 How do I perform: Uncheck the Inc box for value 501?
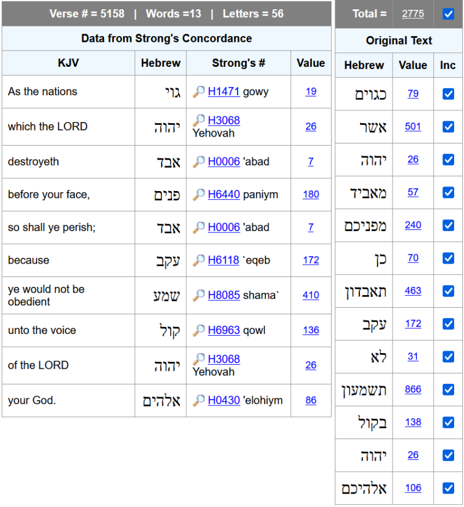pyautogui.click(x=448, y=127)
